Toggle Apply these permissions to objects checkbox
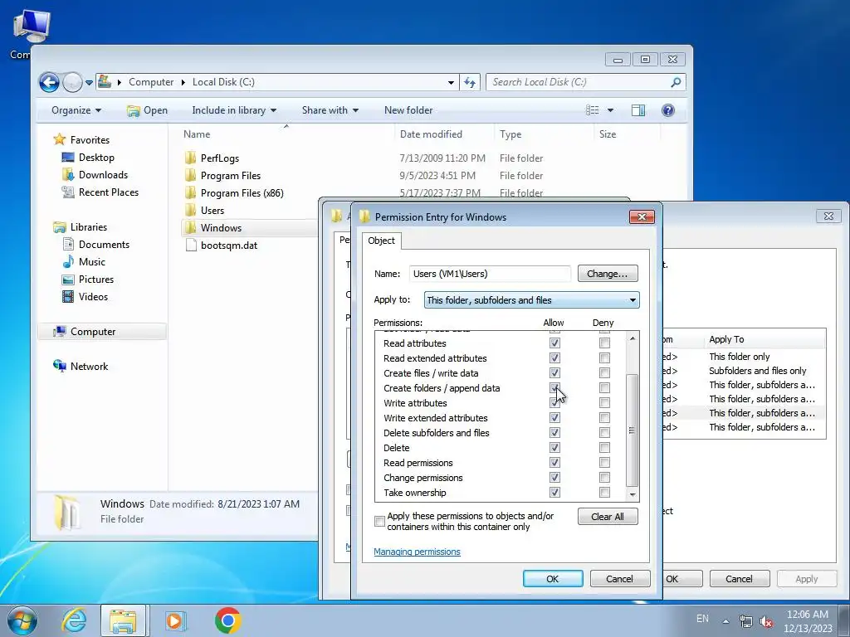 379,521
